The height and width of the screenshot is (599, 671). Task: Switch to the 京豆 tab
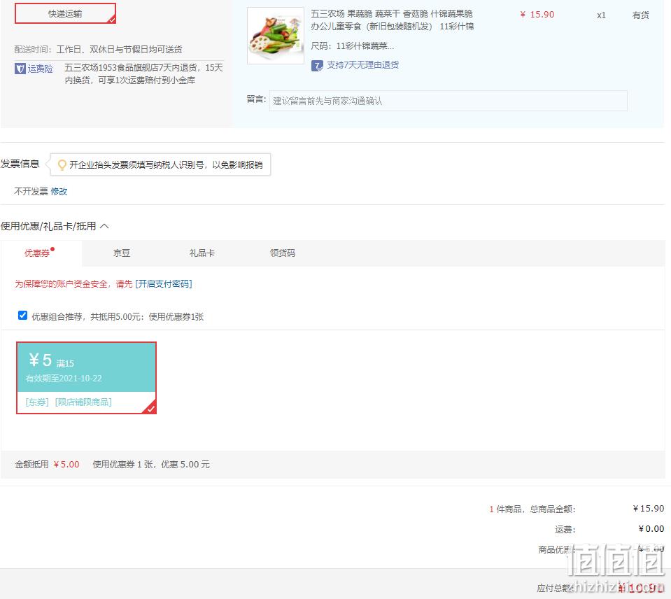click(x=122, y=253)
